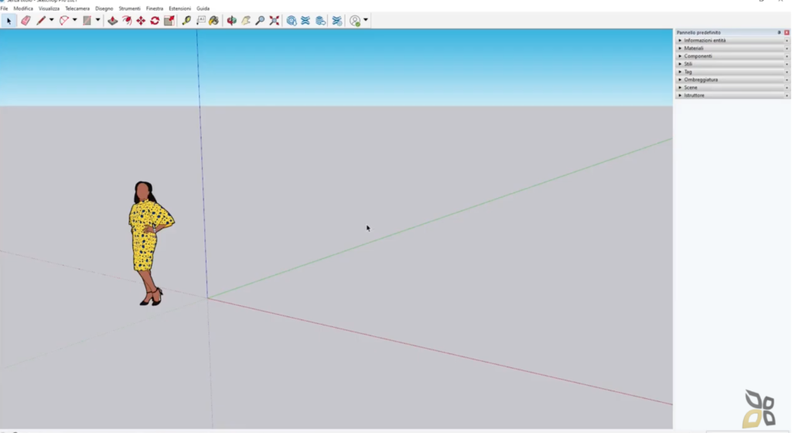This screenshot has height=433, width=792.
Task: Pick the Tape Measure tool
Action: pos(186,21)
